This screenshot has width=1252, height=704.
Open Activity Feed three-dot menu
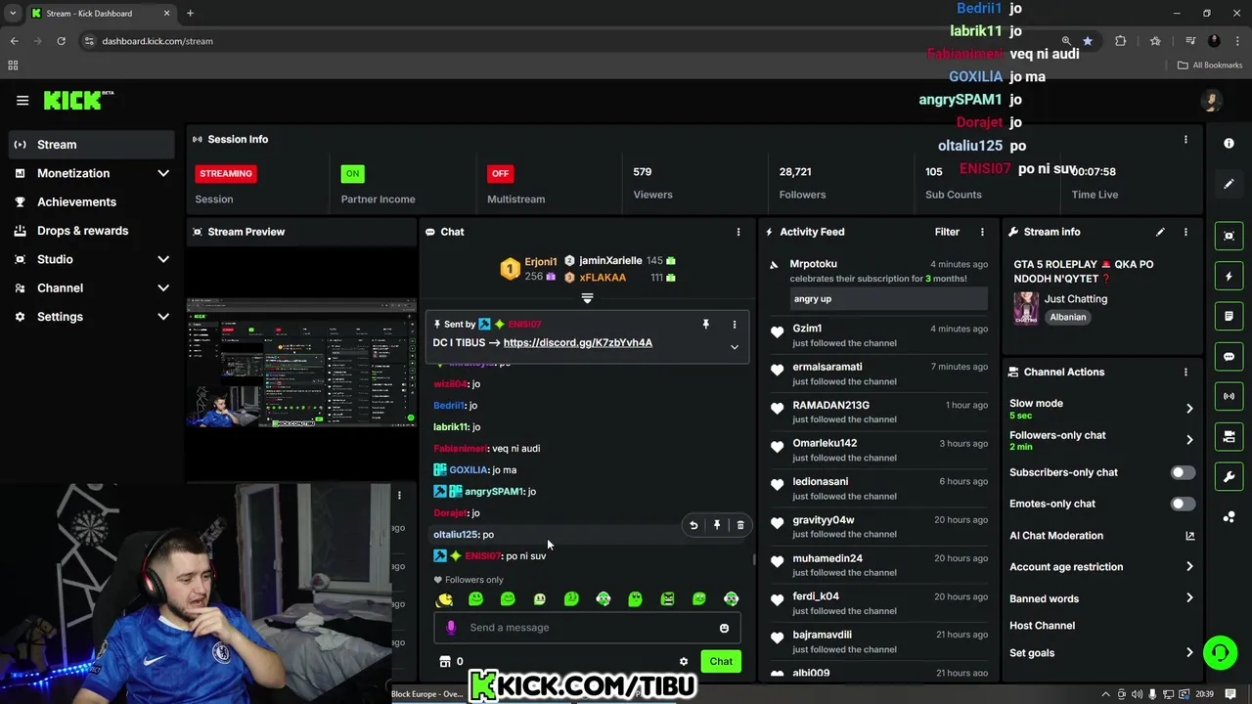tap(982, 232)
